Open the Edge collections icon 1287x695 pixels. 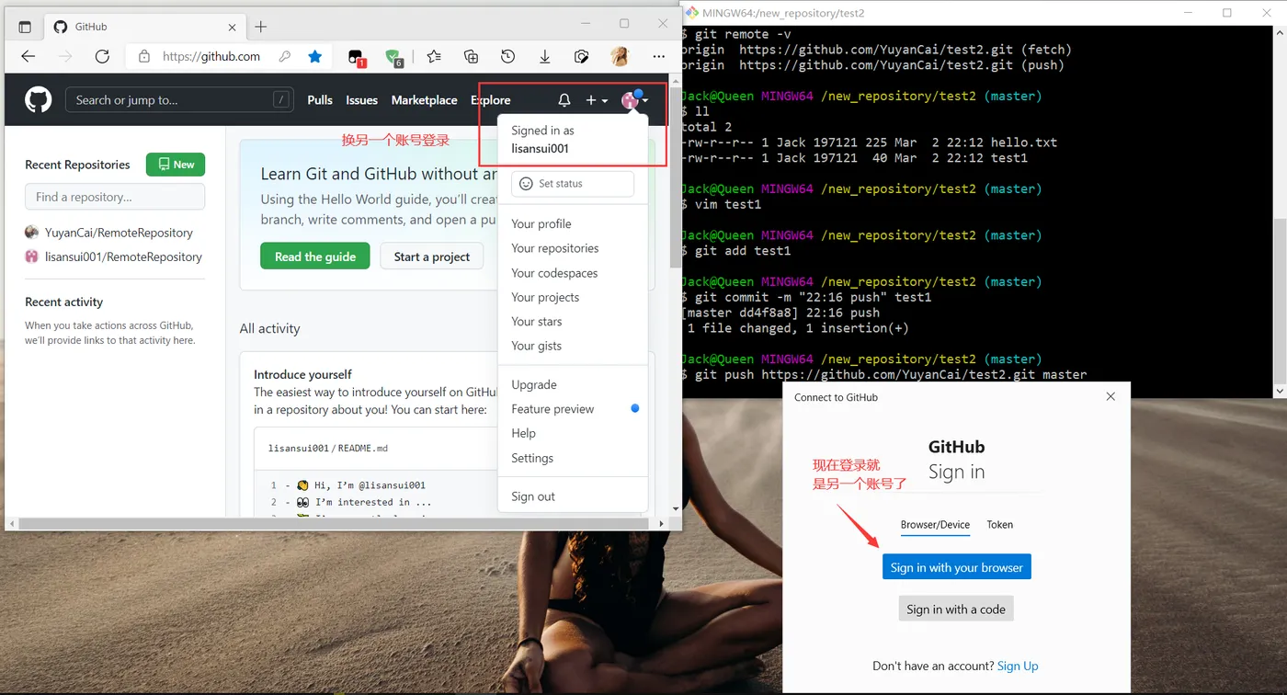tap(471, 56)
